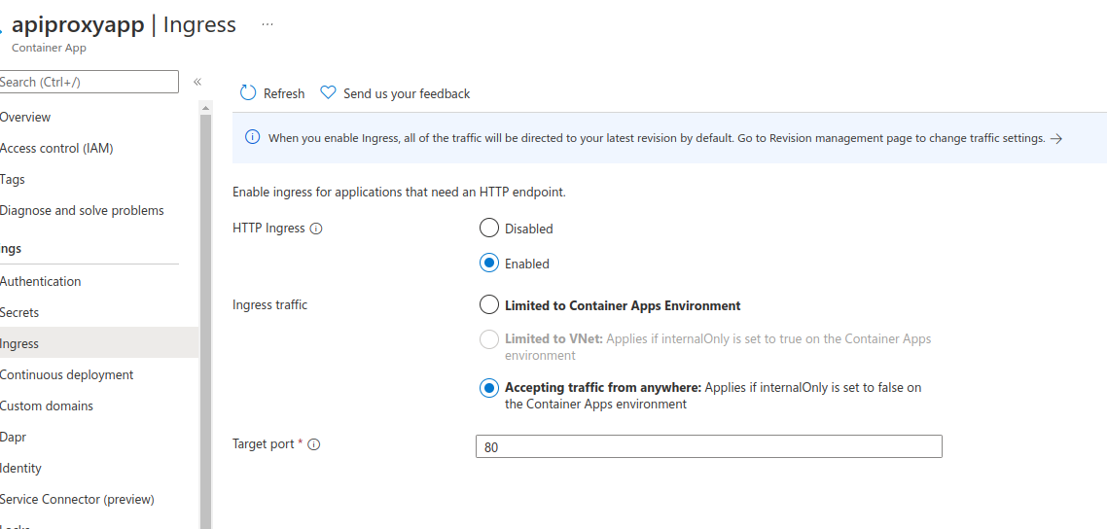Select the Enabled HTTP Ingress option
Screen dimensions: 1107x529
[x=489, y=264]
